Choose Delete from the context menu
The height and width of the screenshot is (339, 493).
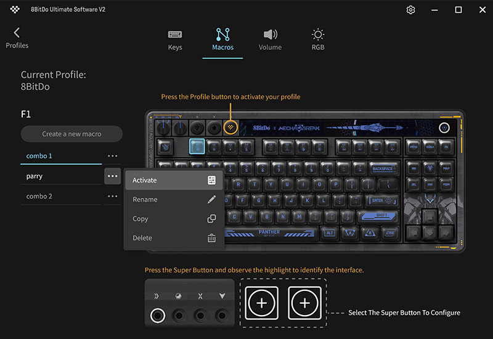tap(174, 238)
